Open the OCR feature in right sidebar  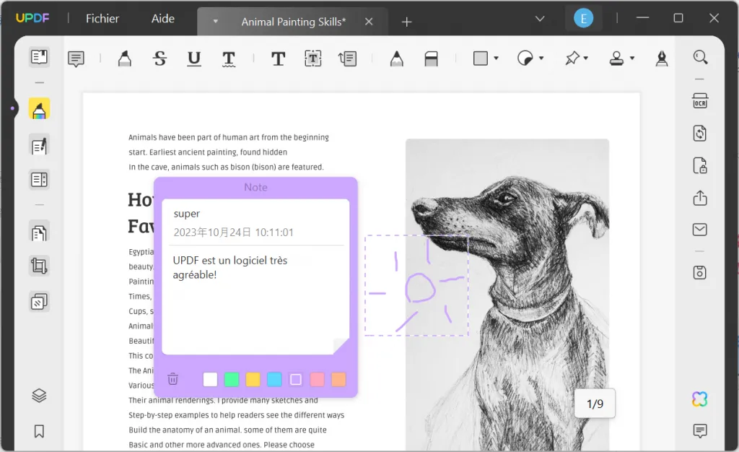click(699, 101)
